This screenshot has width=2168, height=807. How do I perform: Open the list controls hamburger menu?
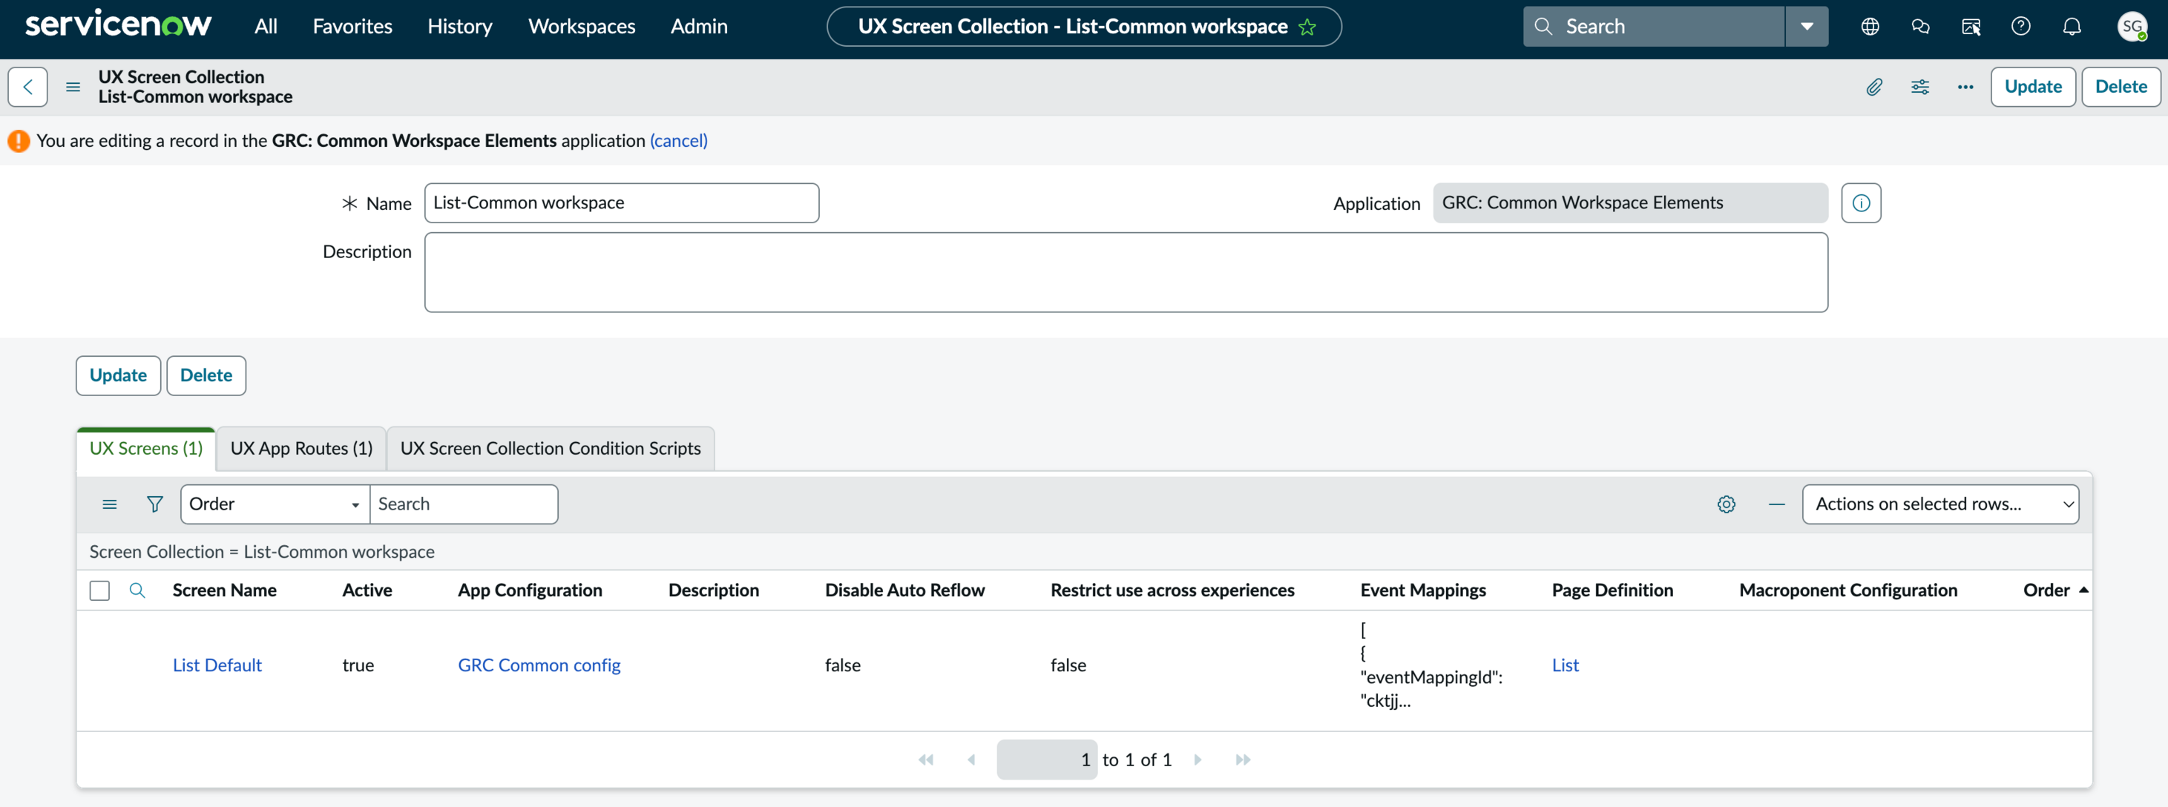(109, 504)
